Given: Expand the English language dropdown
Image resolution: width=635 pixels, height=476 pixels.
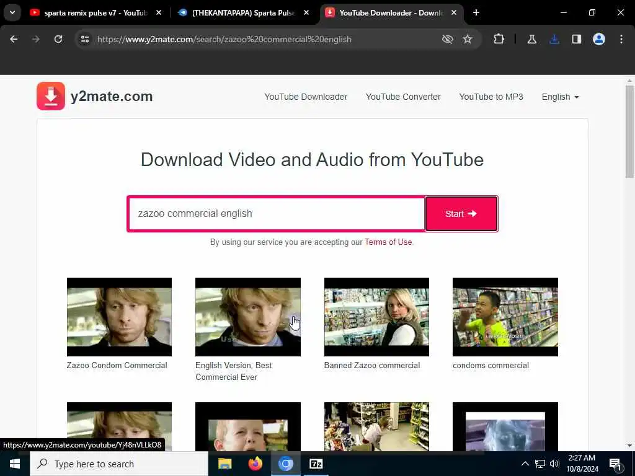Looking at the screenshot, I should coord(561,97).
